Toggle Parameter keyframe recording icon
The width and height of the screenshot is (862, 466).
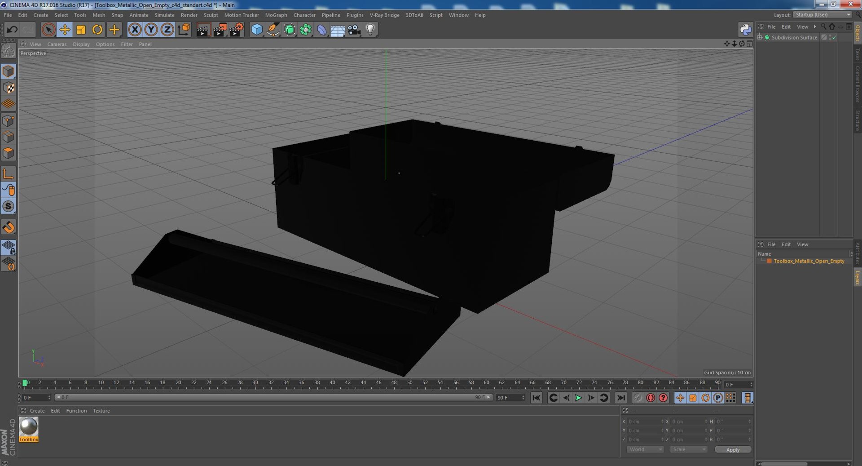718,398
